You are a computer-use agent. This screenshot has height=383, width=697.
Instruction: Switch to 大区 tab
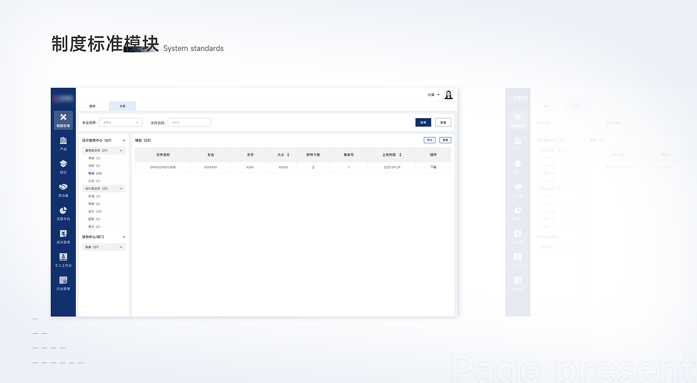123,106
